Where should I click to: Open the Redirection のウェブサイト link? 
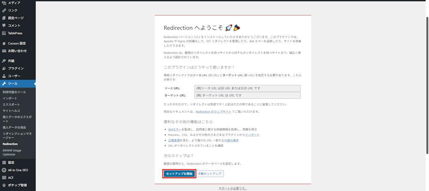[213, 112]
